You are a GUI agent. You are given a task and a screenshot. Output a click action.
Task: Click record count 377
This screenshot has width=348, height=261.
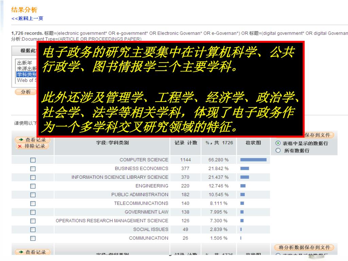(185, 169)
